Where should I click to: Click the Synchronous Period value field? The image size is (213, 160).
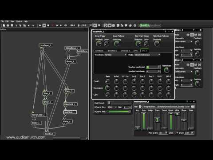tap(152, 67)
